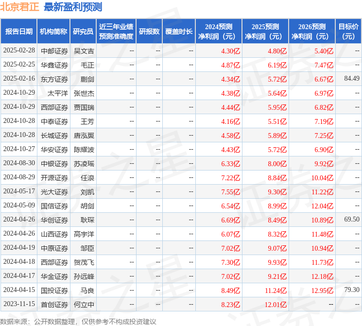Select the 覆盖时长 column header
The width and height of the screenshot is (362, 326).
(179, 32)
